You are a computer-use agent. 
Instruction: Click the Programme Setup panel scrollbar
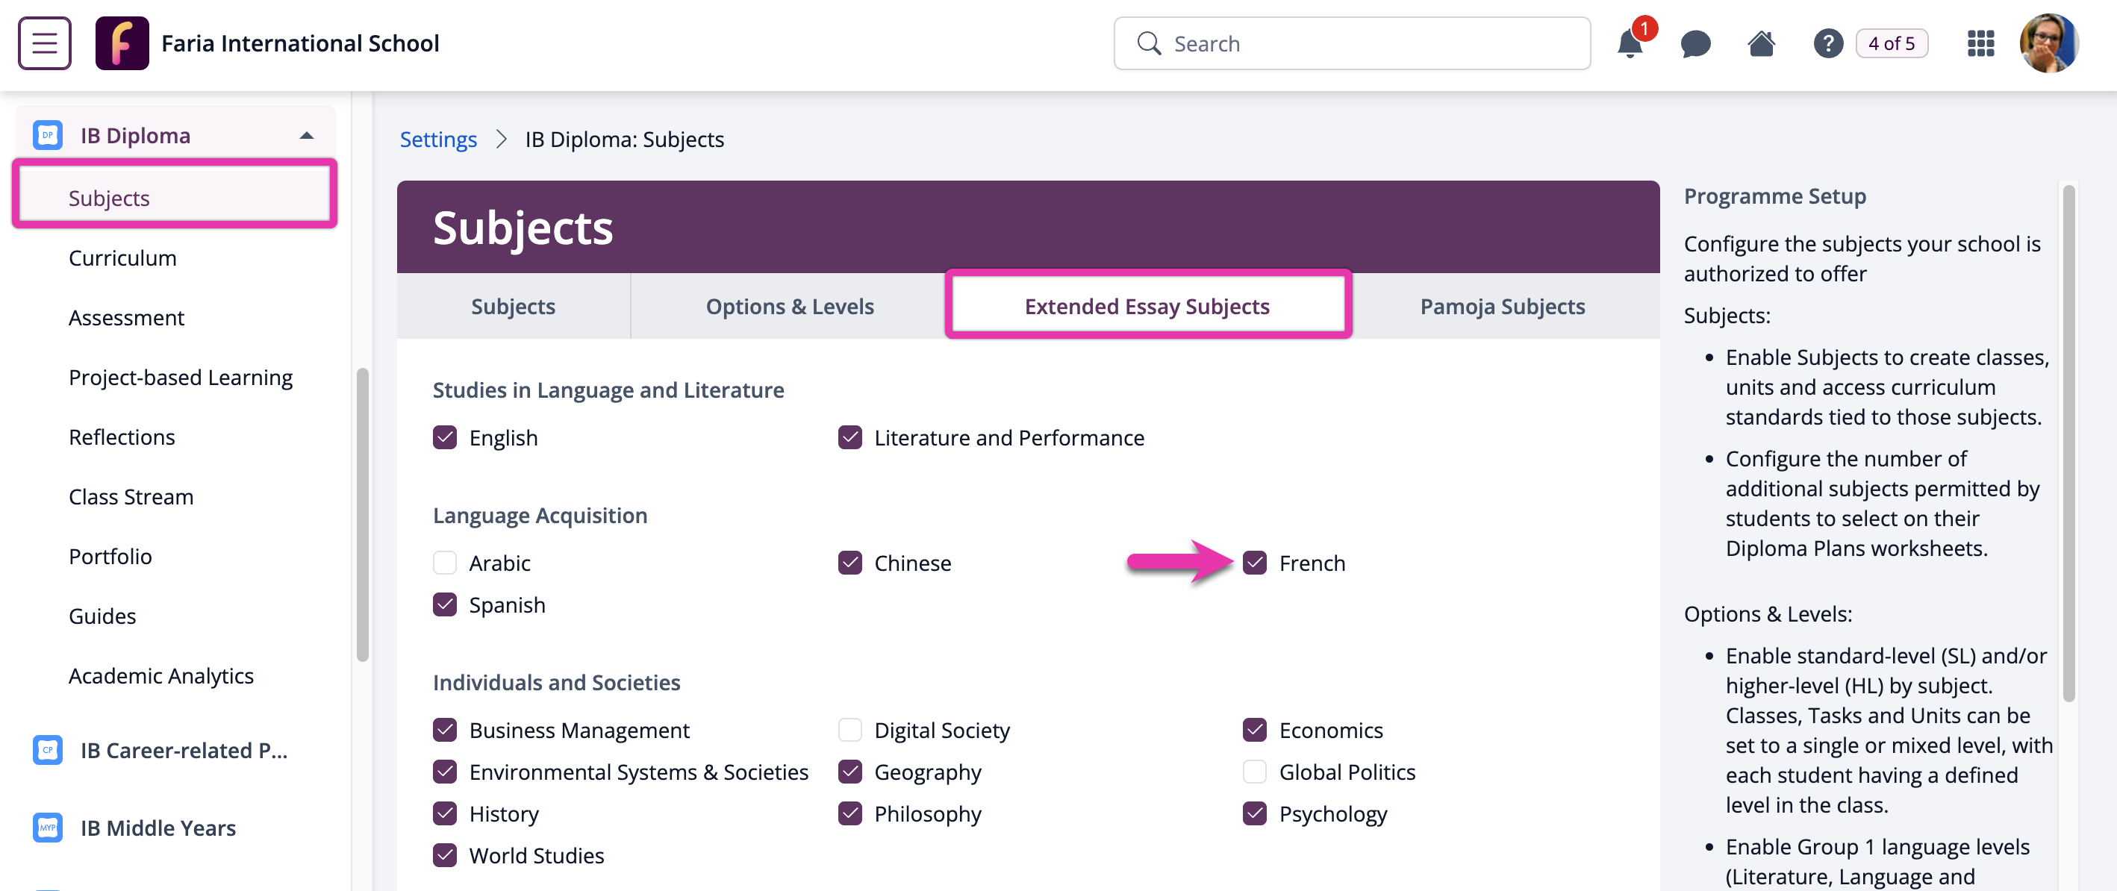pyautogui.click(x=2068, y=443)
